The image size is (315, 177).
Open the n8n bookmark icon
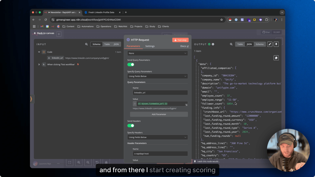pyautogui.click(x=53, y=27)
